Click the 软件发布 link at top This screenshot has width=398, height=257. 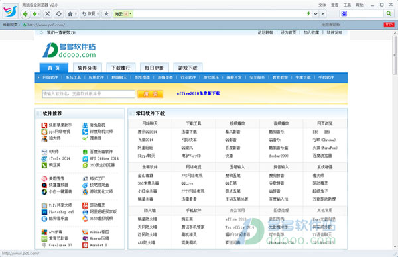click(334, 32)
